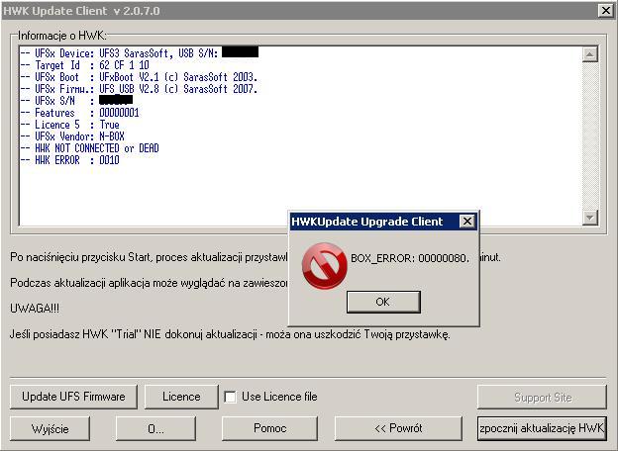Viewport: 618px width, 451px height.
Task: Click the Pomoc help button
Action: coord(269,428)
